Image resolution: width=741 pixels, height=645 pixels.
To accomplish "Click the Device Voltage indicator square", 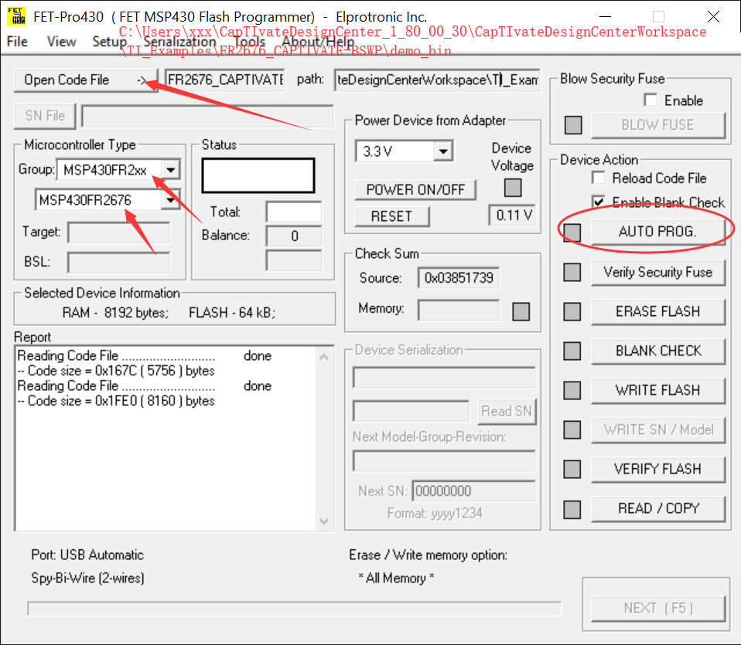I will coord(513,188).
